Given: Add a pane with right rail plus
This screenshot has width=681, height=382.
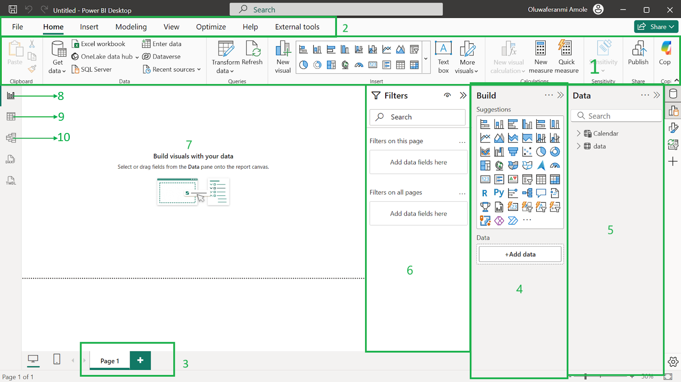Looking at the screenshot, I should [x=673, y=161].
